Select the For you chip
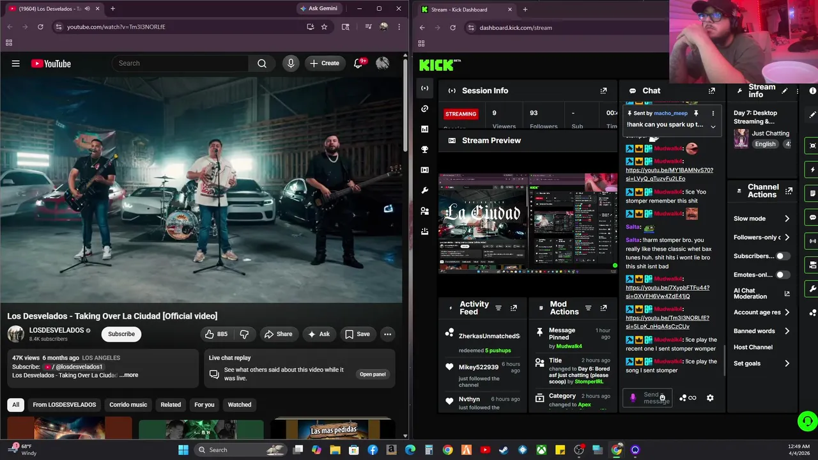Viewport: 818px width, 460px height. click(204, 404)
